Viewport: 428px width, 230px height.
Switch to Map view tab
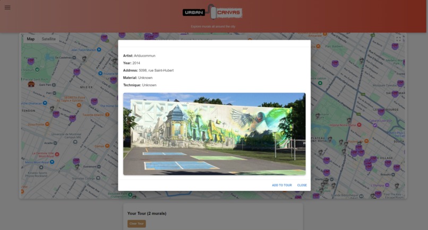point(31,39)
